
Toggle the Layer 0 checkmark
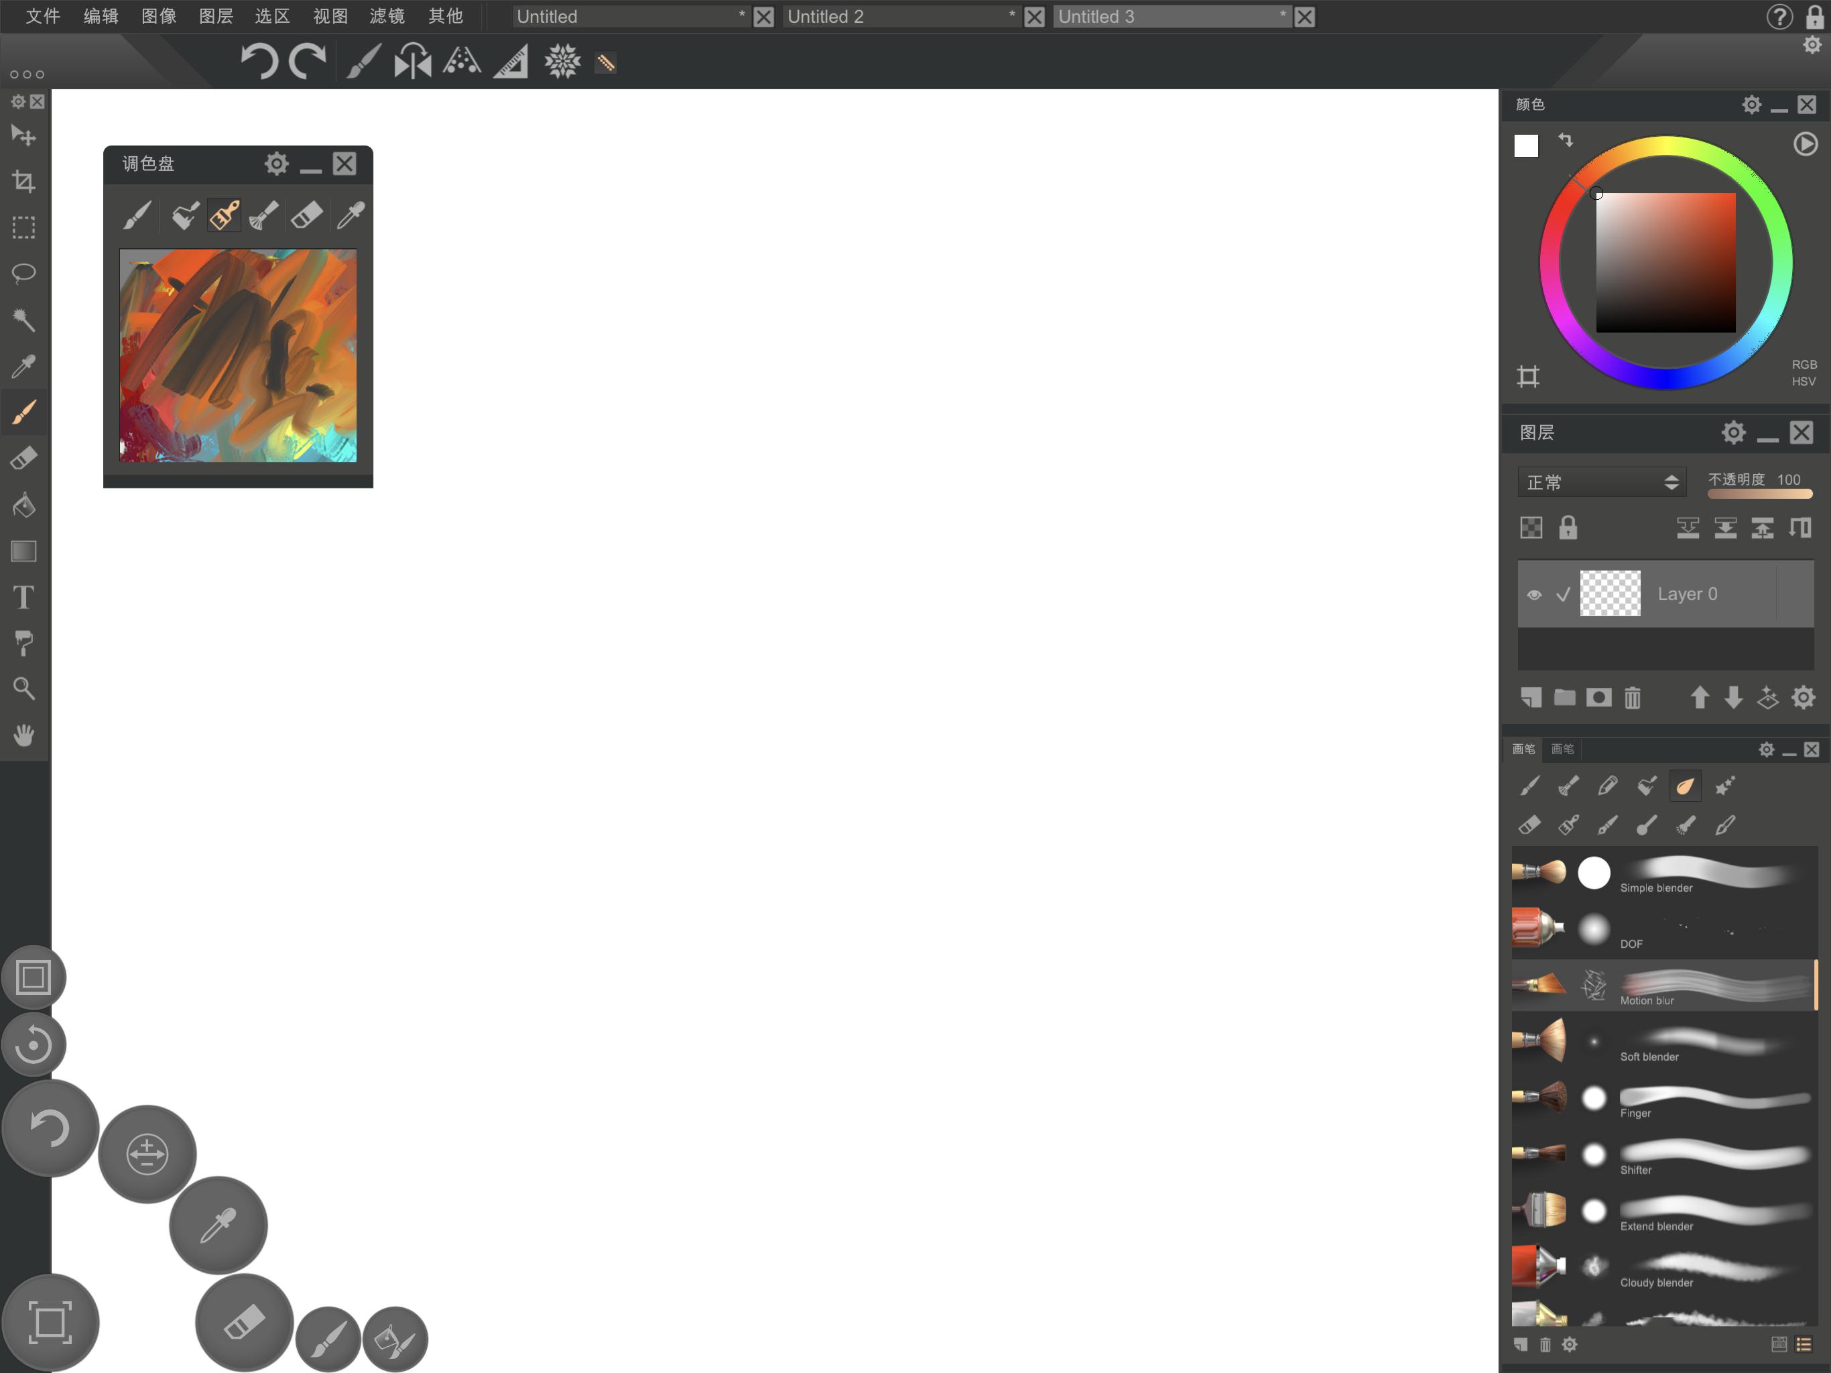pos(1563,595)
